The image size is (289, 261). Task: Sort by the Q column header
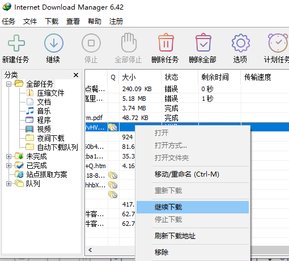tap(113, 77)
